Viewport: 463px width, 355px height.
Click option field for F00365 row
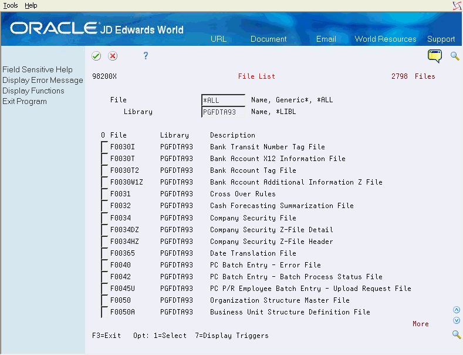(104, 253)
